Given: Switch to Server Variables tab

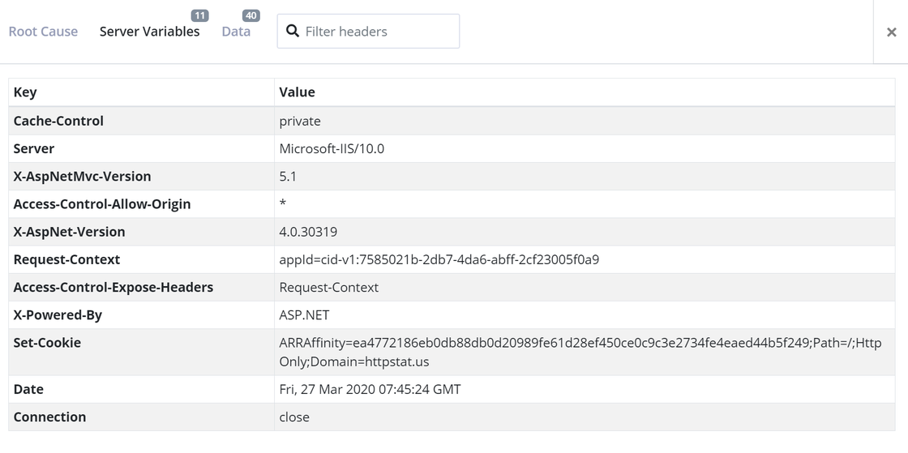Looking at the screenshot, I should pyautogui.click(x=149, y=32).
